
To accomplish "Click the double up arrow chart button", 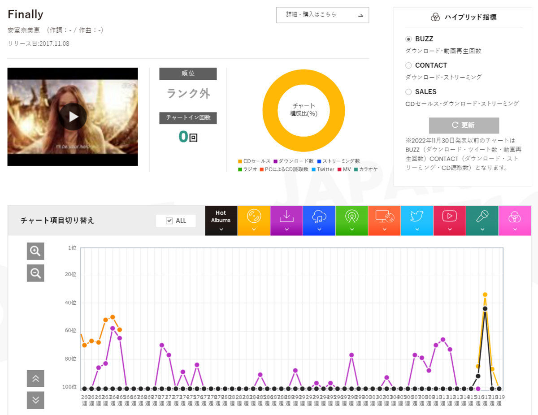I will pos(35,379).
